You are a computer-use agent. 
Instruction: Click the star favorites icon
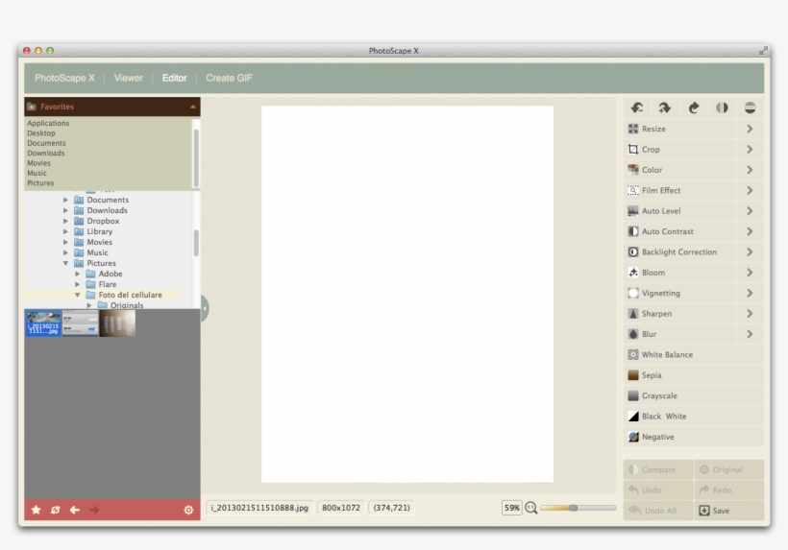[x=37, y=510]
